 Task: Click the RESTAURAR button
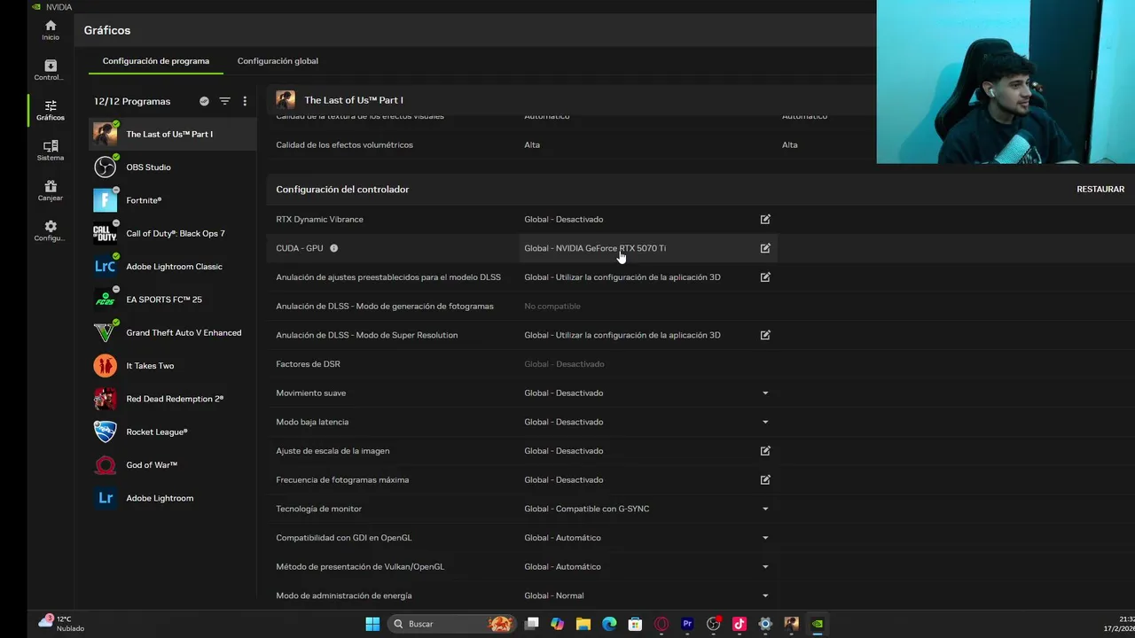(x=1100, y=189)
